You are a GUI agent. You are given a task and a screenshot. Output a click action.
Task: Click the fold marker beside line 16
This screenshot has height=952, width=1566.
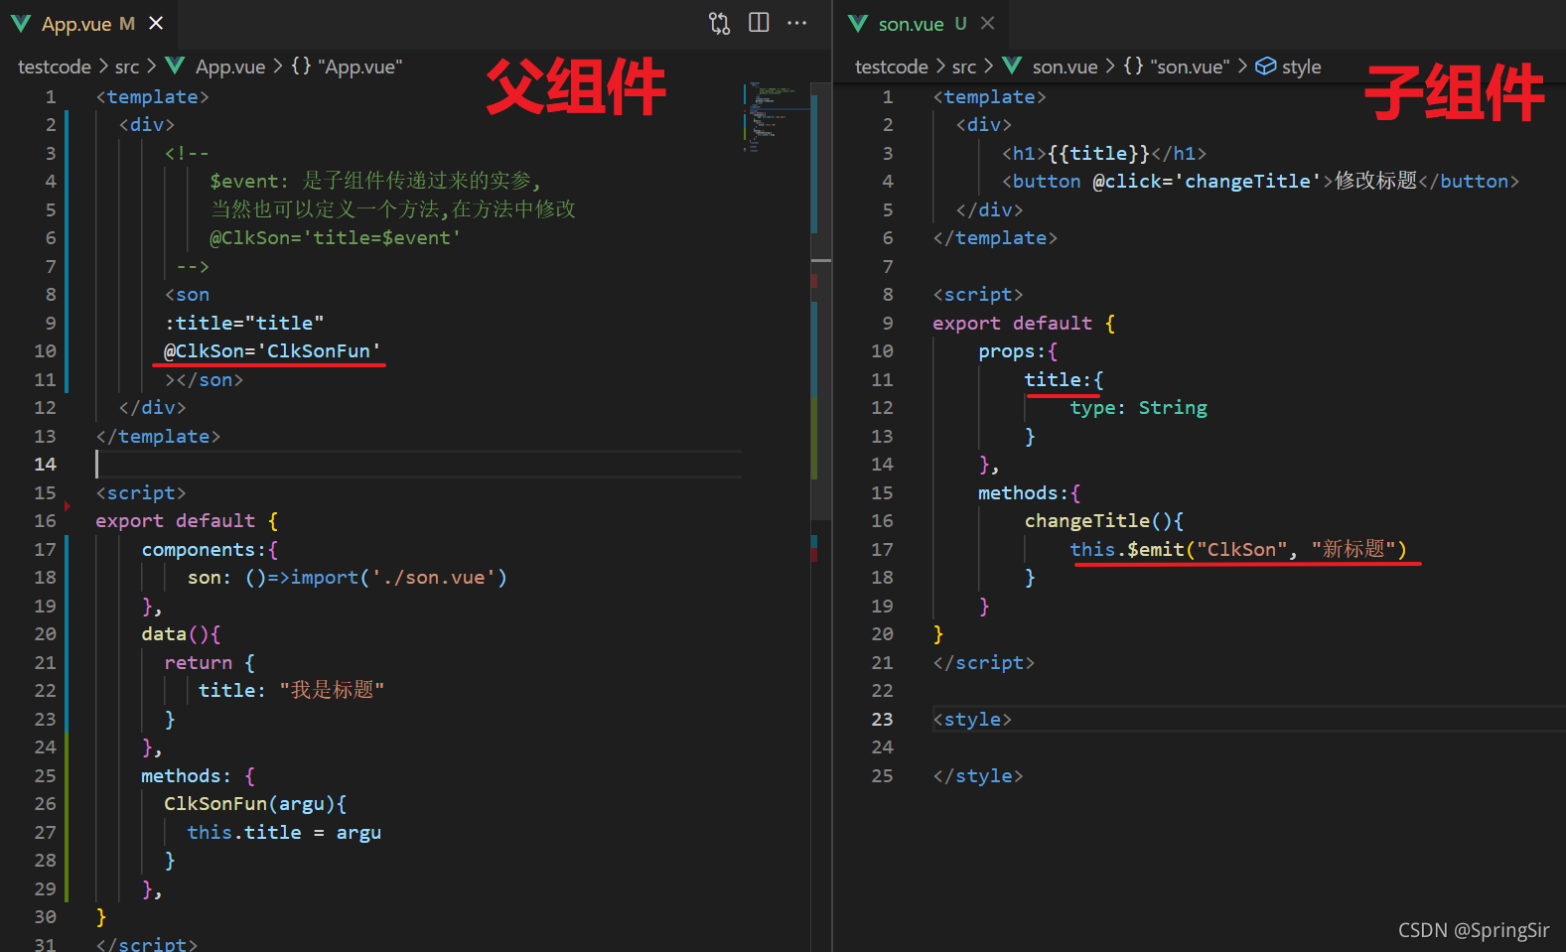pyautogui.click(x=68, y=506)
